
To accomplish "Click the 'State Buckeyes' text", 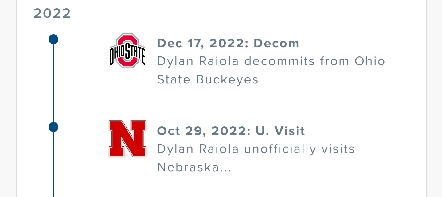I will pyautogui.click(x=208, y=80).
